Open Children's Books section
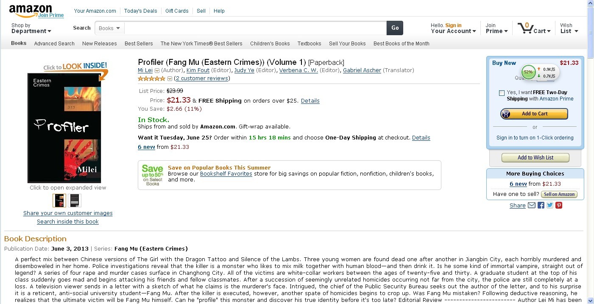 coord(270,43)
